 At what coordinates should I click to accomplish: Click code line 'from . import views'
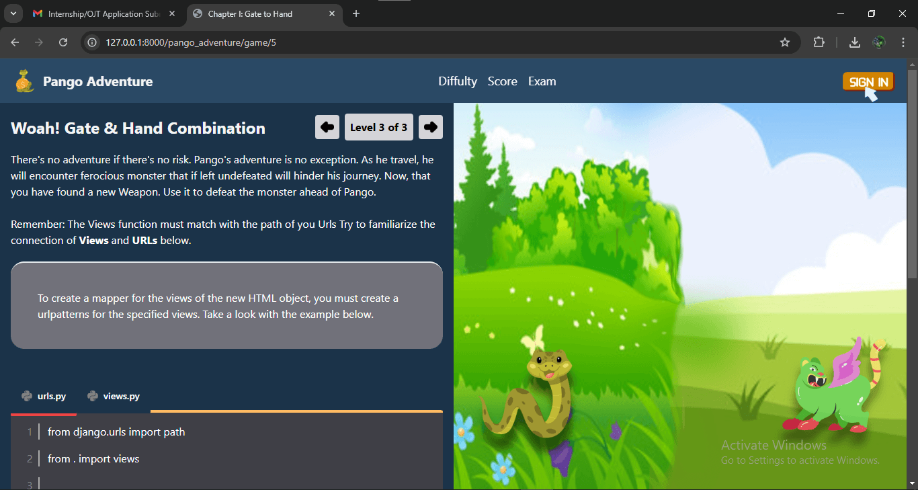click(x=93, y=459)
